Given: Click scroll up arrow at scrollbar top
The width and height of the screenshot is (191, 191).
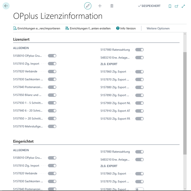Looking at the screenshot, I should pos(185,34).
